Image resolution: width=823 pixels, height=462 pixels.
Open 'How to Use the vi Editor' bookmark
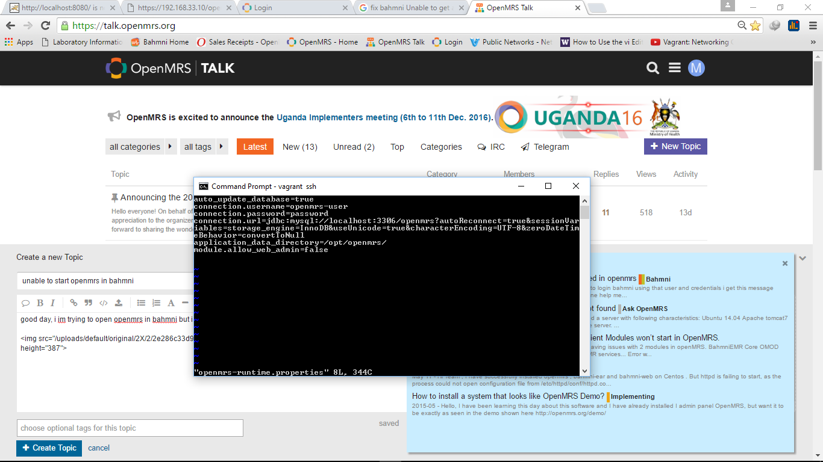pyautogui.click(x=602, y=42)
